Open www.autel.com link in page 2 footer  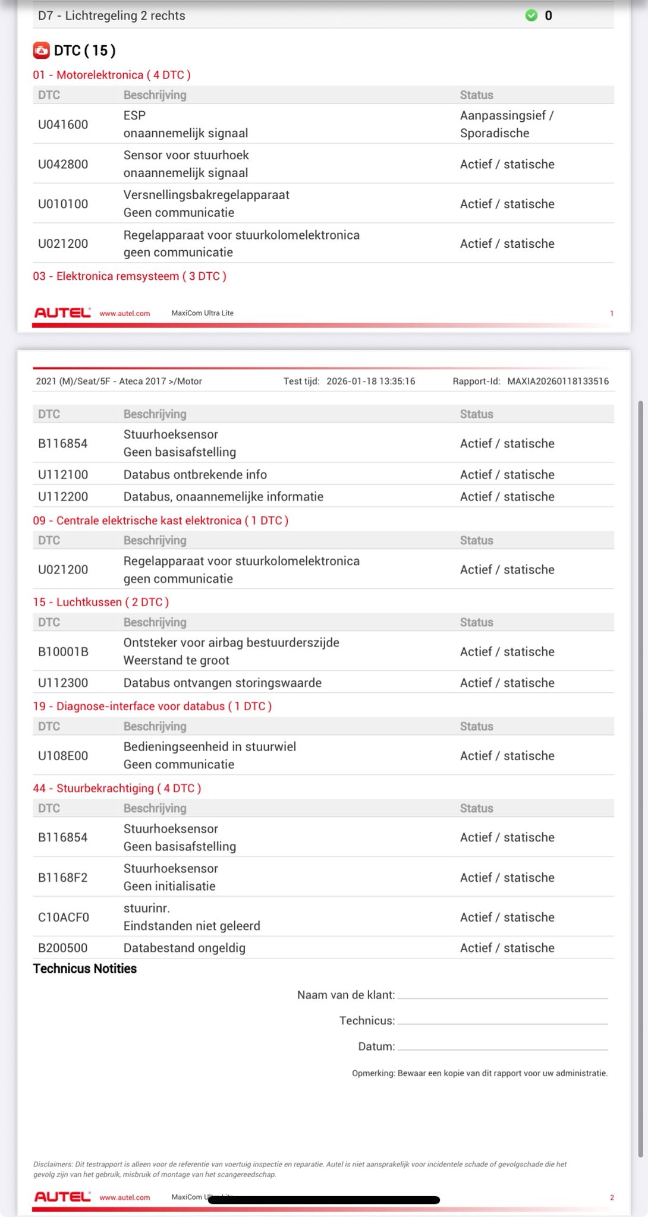point(125,1197)
